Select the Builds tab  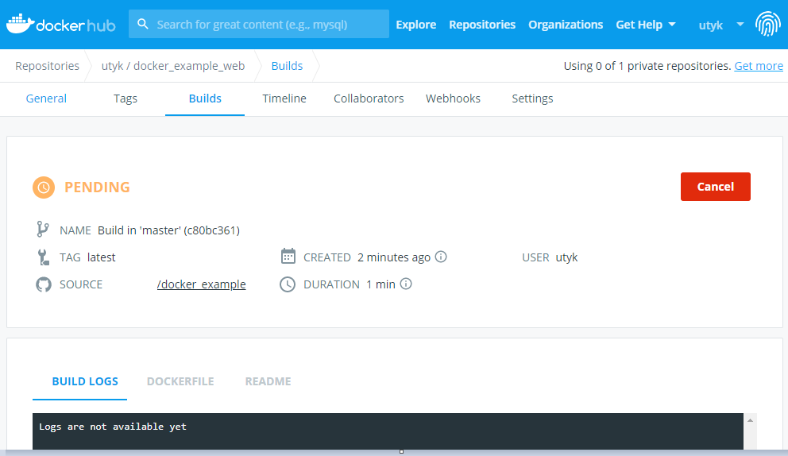pyautogui.click(x=205, y=99)
